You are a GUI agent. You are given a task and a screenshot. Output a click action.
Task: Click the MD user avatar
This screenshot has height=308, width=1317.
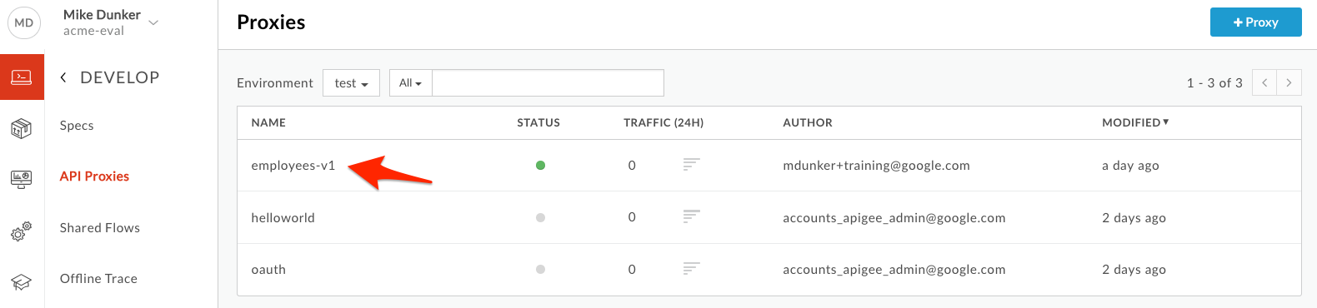click(24, 22)
